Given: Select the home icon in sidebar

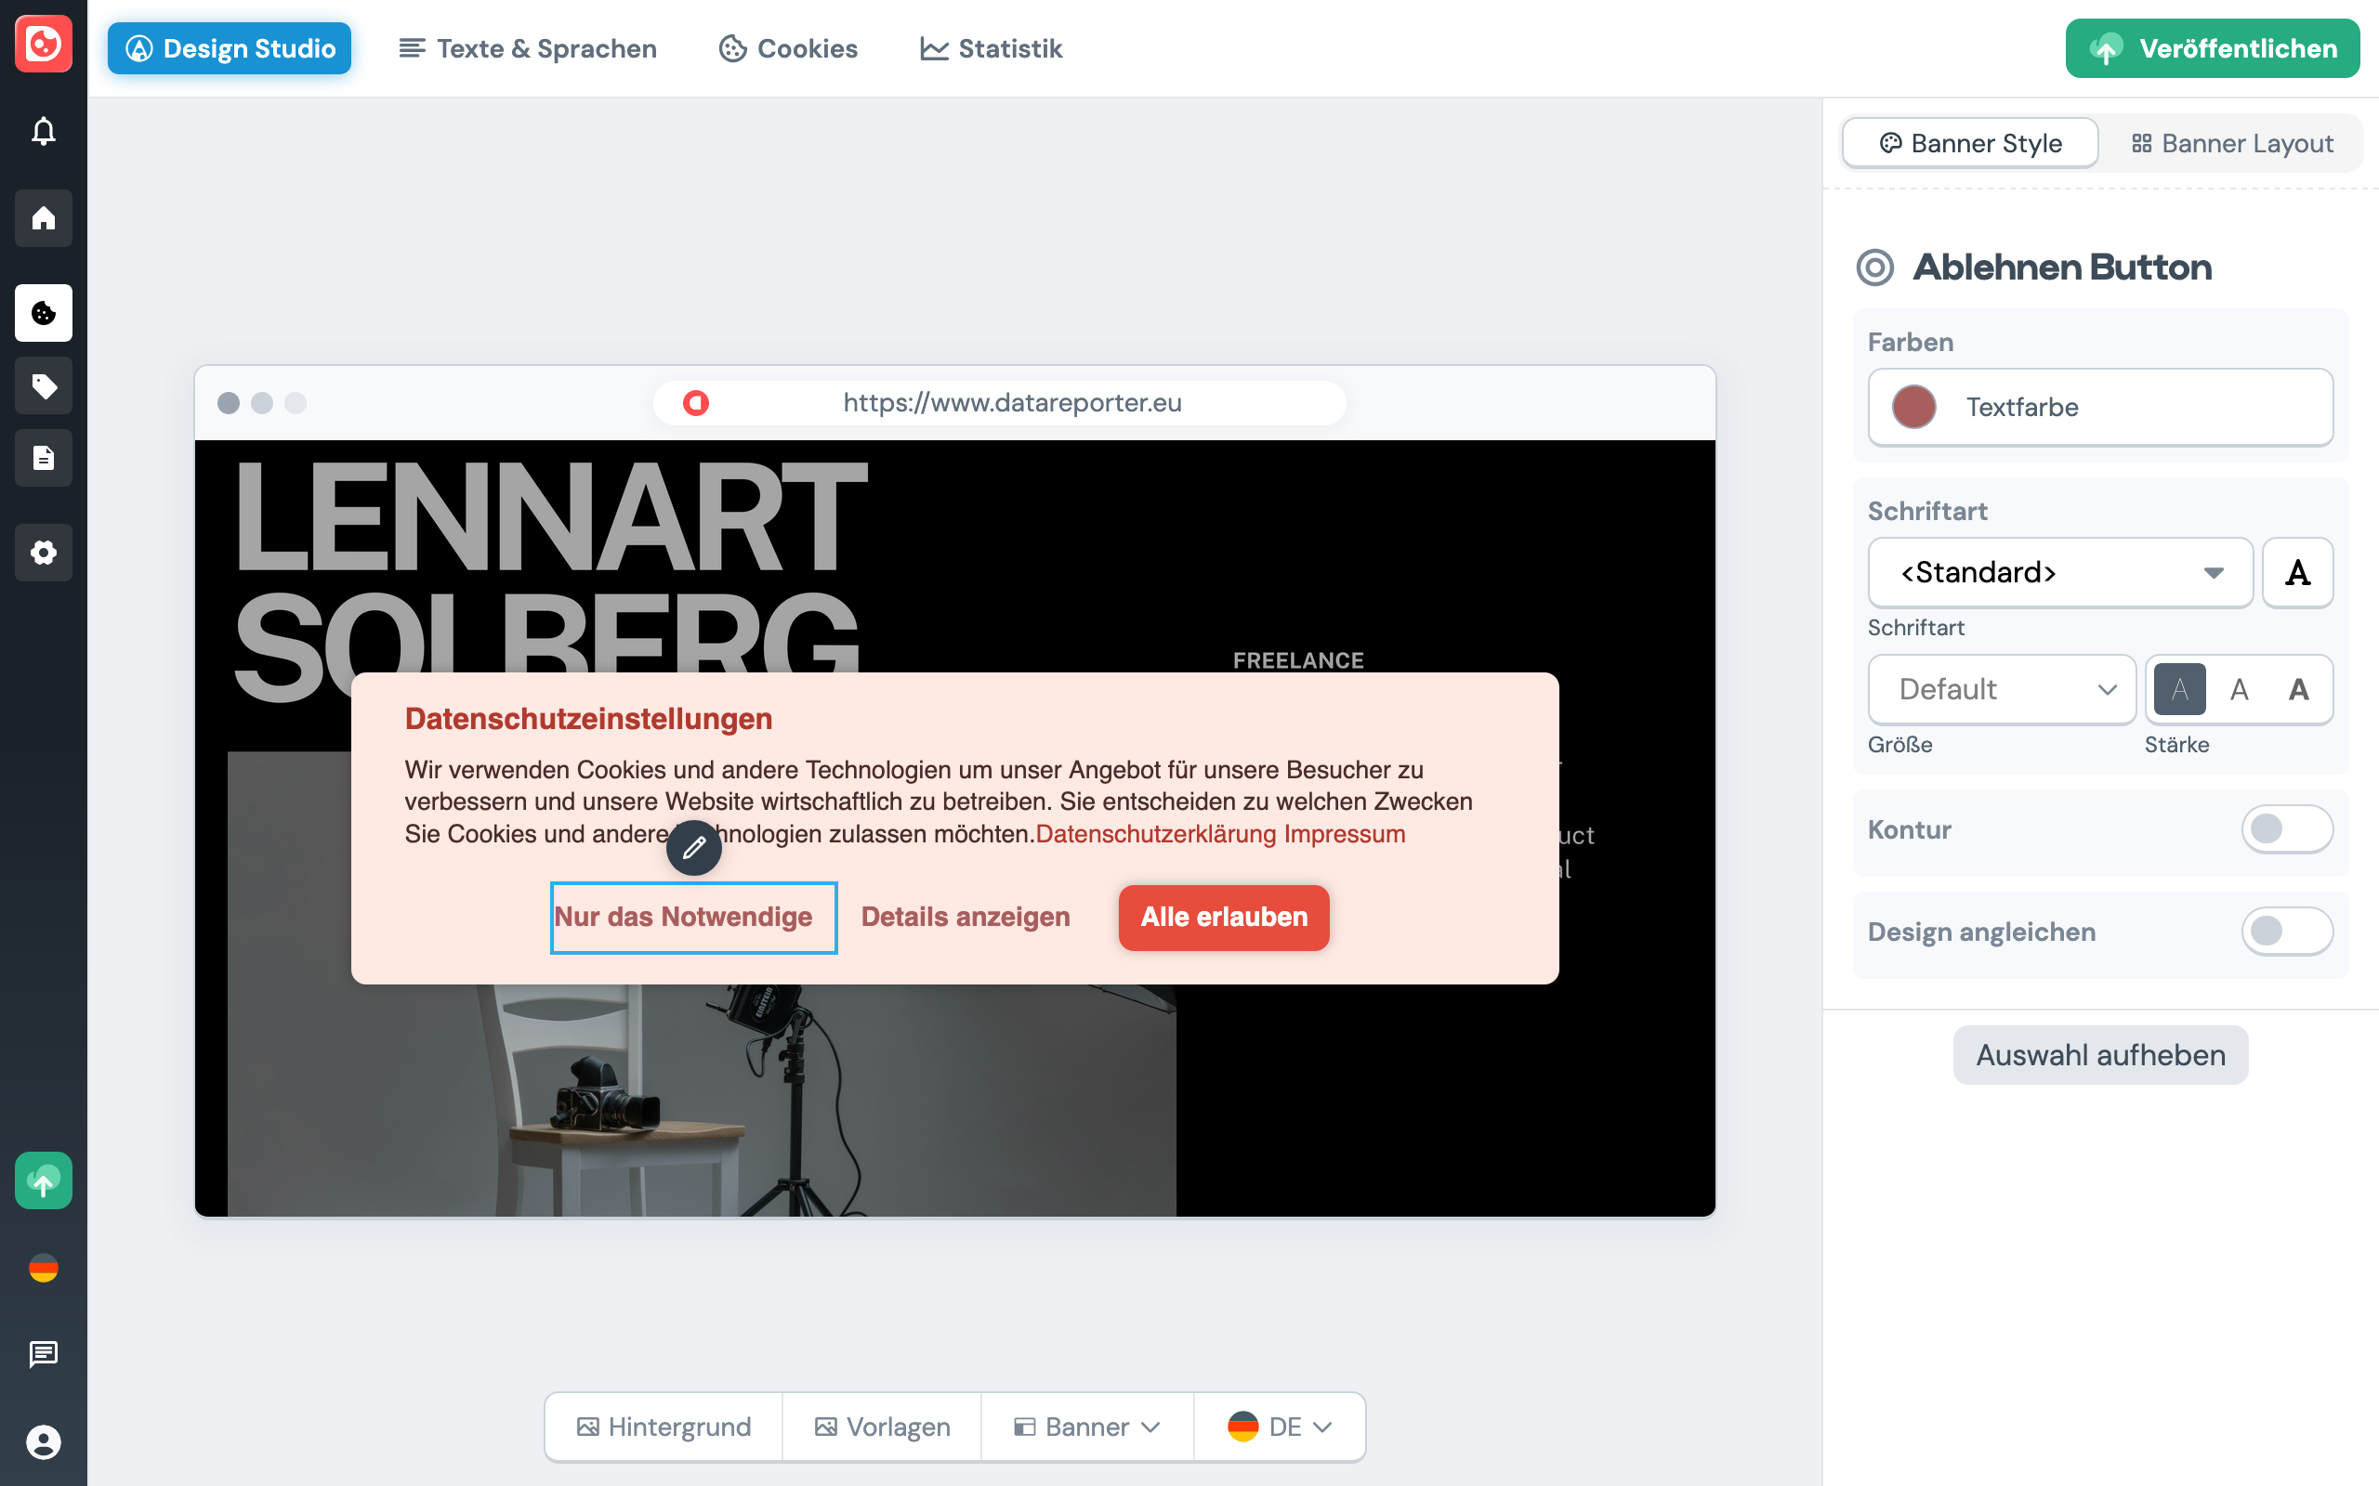Looking at the screenshot, I should point(44,218).
